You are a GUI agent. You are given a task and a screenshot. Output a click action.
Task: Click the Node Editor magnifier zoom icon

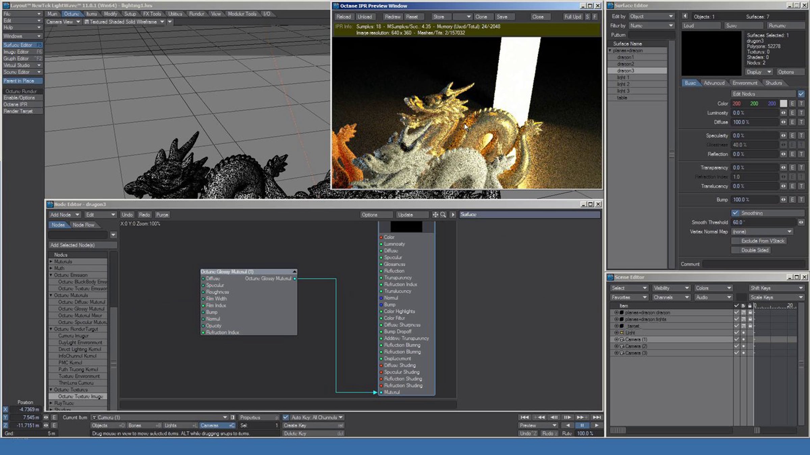click(443, 215)
